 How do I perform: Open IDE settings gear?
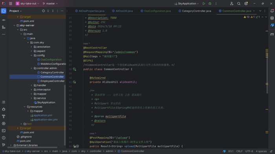pos(246,4)
